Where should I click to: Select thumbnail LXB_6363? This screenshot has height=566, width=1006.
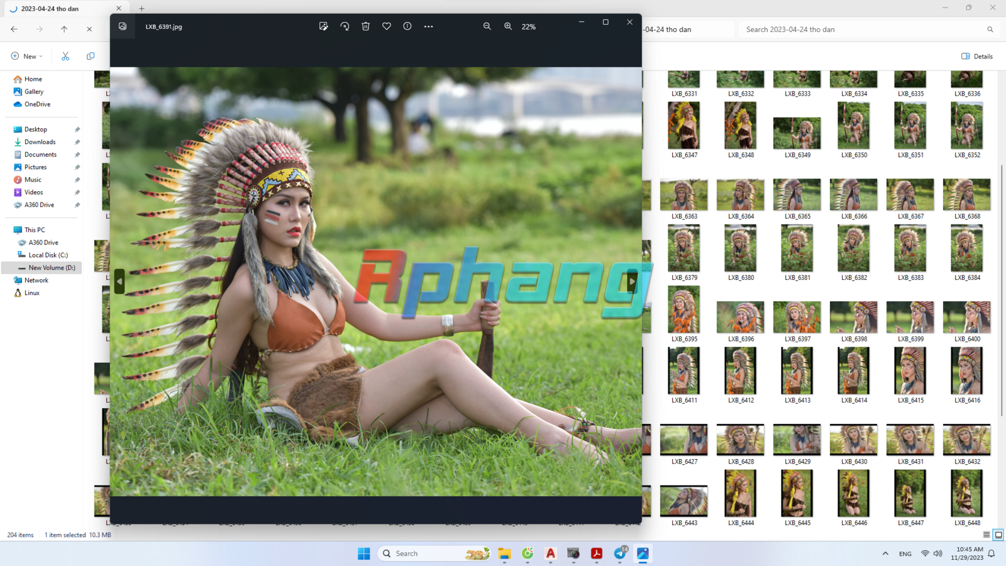click(684, 194)
